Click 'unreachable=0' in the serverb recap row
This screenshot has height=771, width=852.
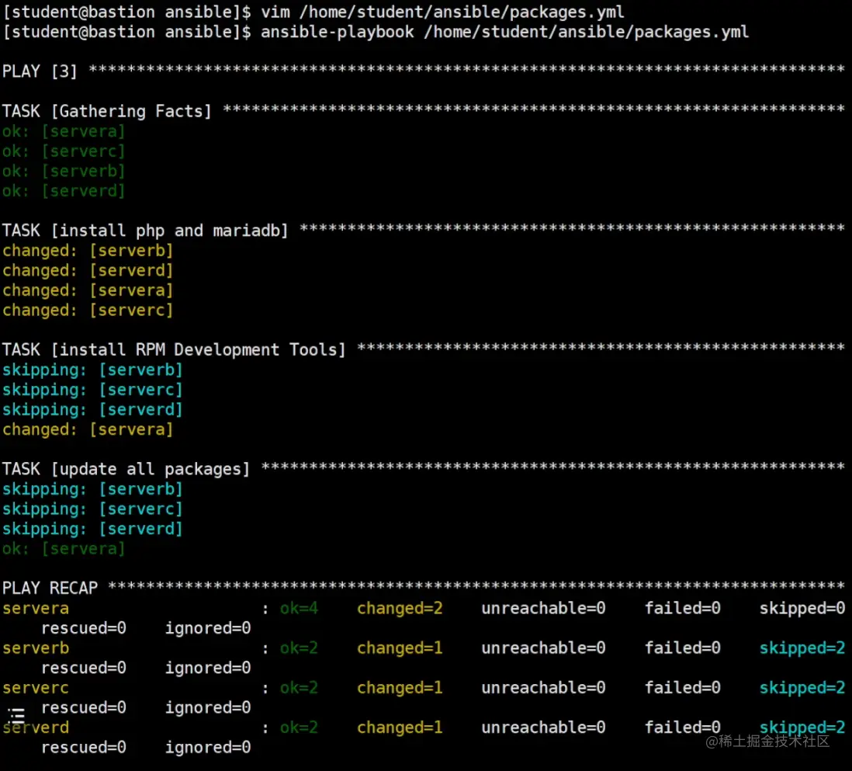coord(543,648)
